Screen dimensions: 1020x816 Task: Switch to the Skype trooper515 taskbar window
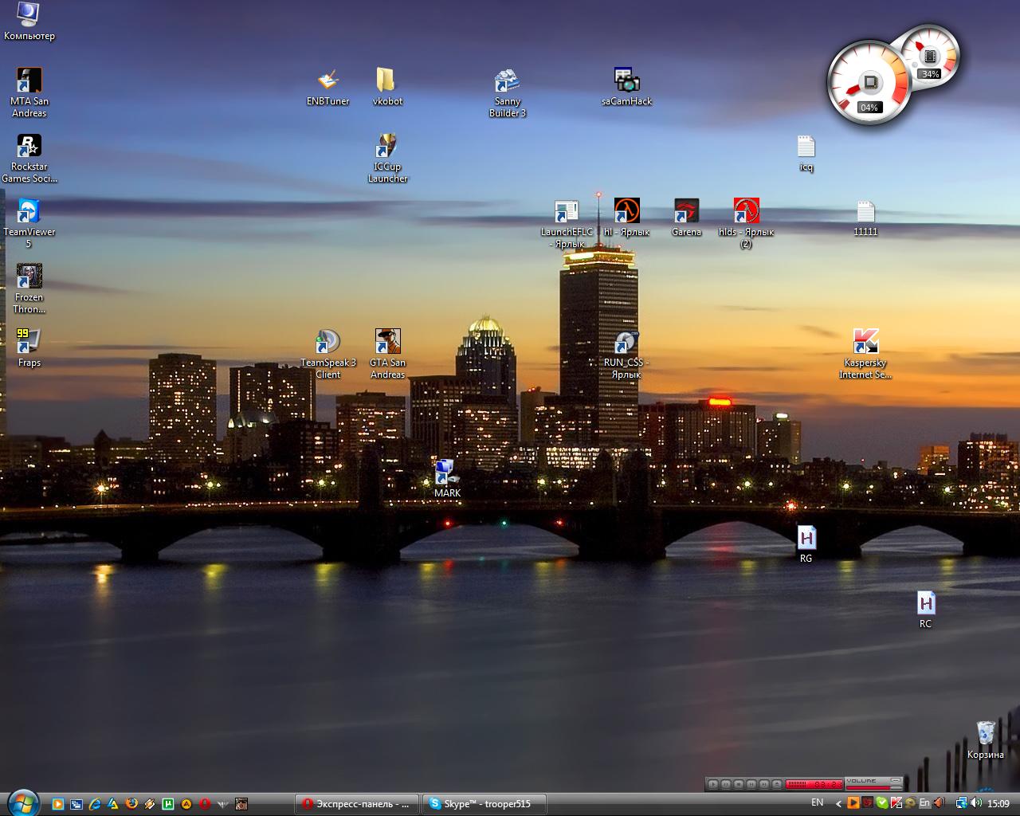484,804
